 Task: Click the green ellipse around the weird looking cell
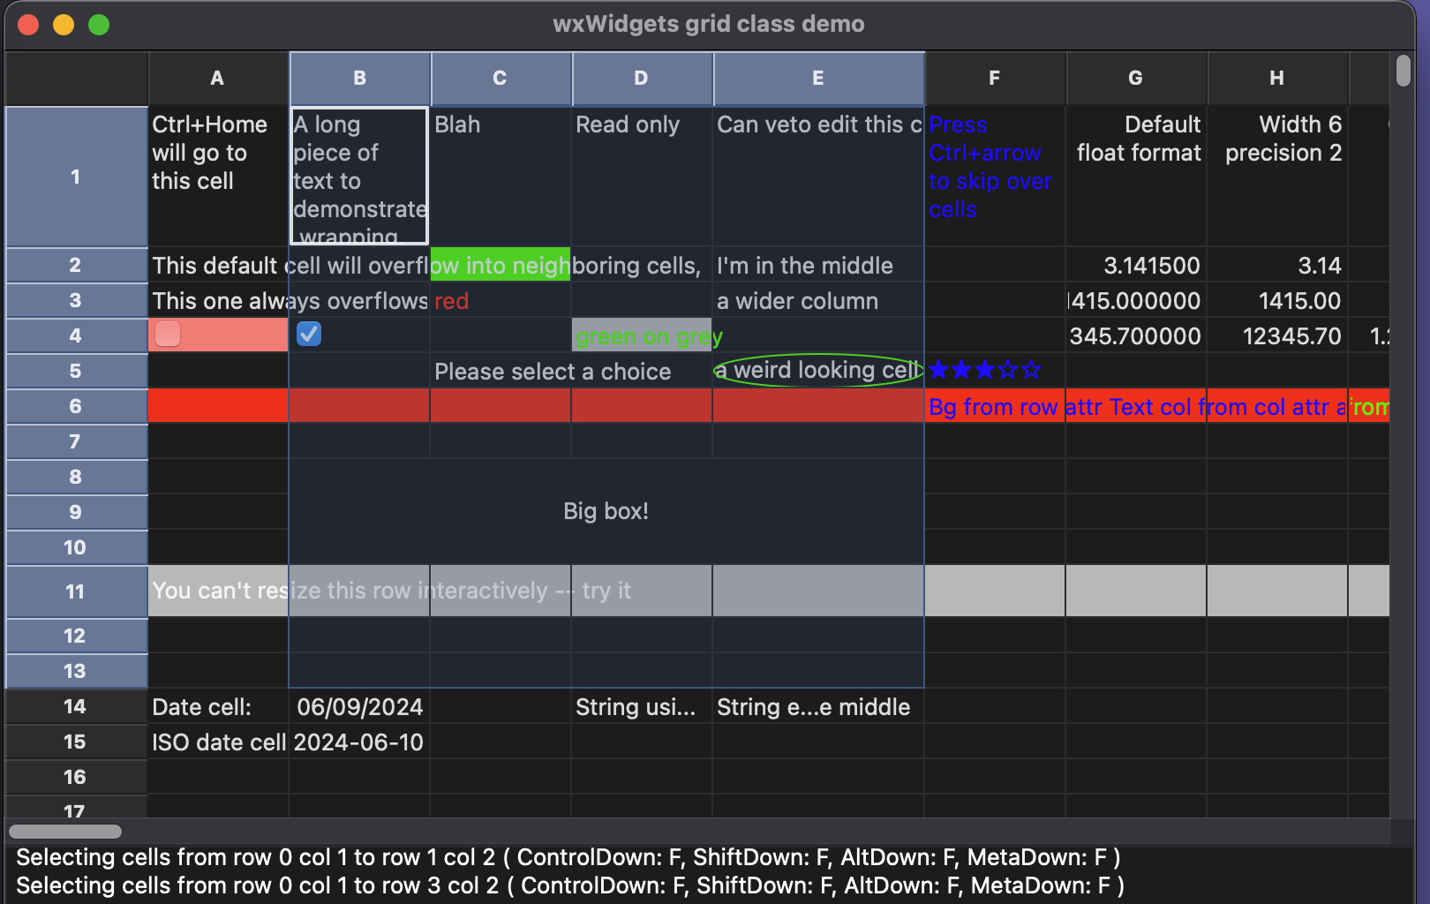817,370
